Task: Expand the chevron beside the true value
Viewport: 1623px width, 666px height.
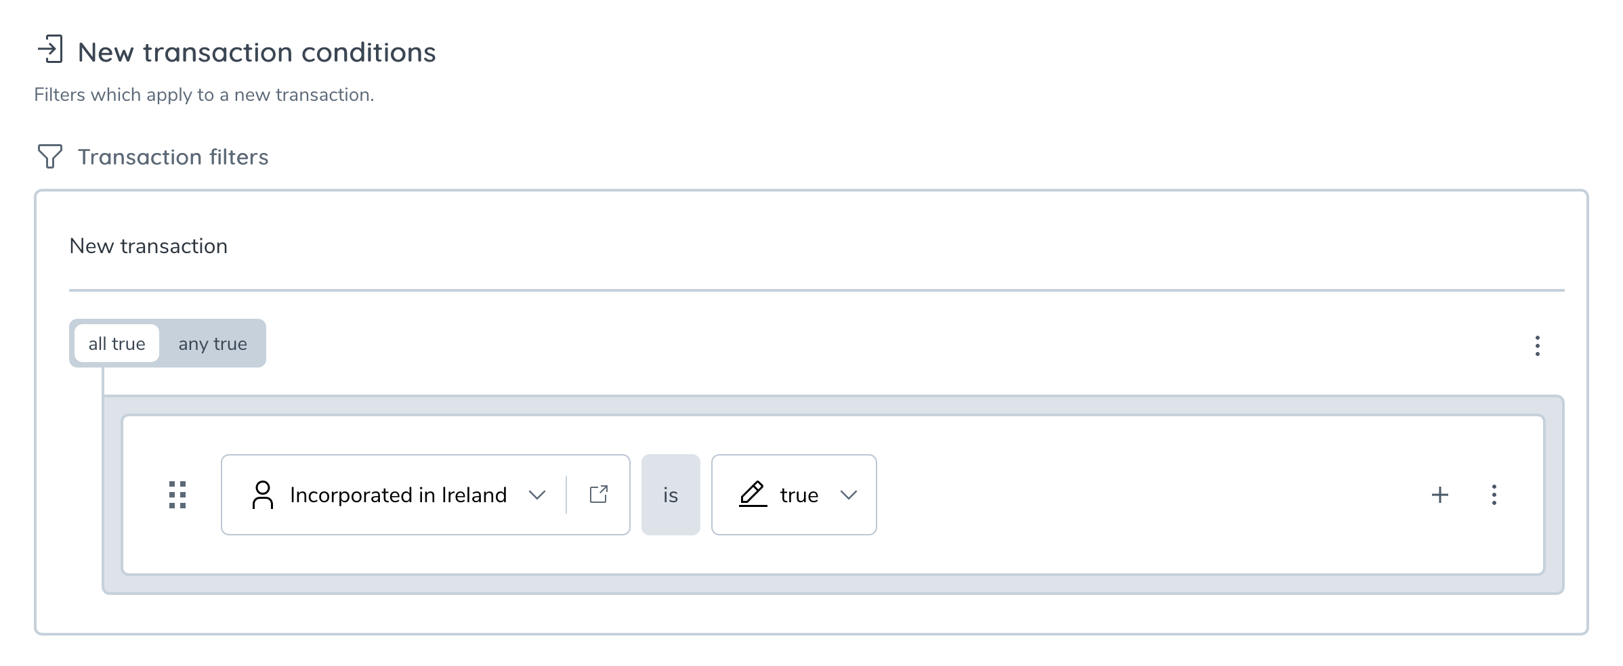Action: click(849, 495)
